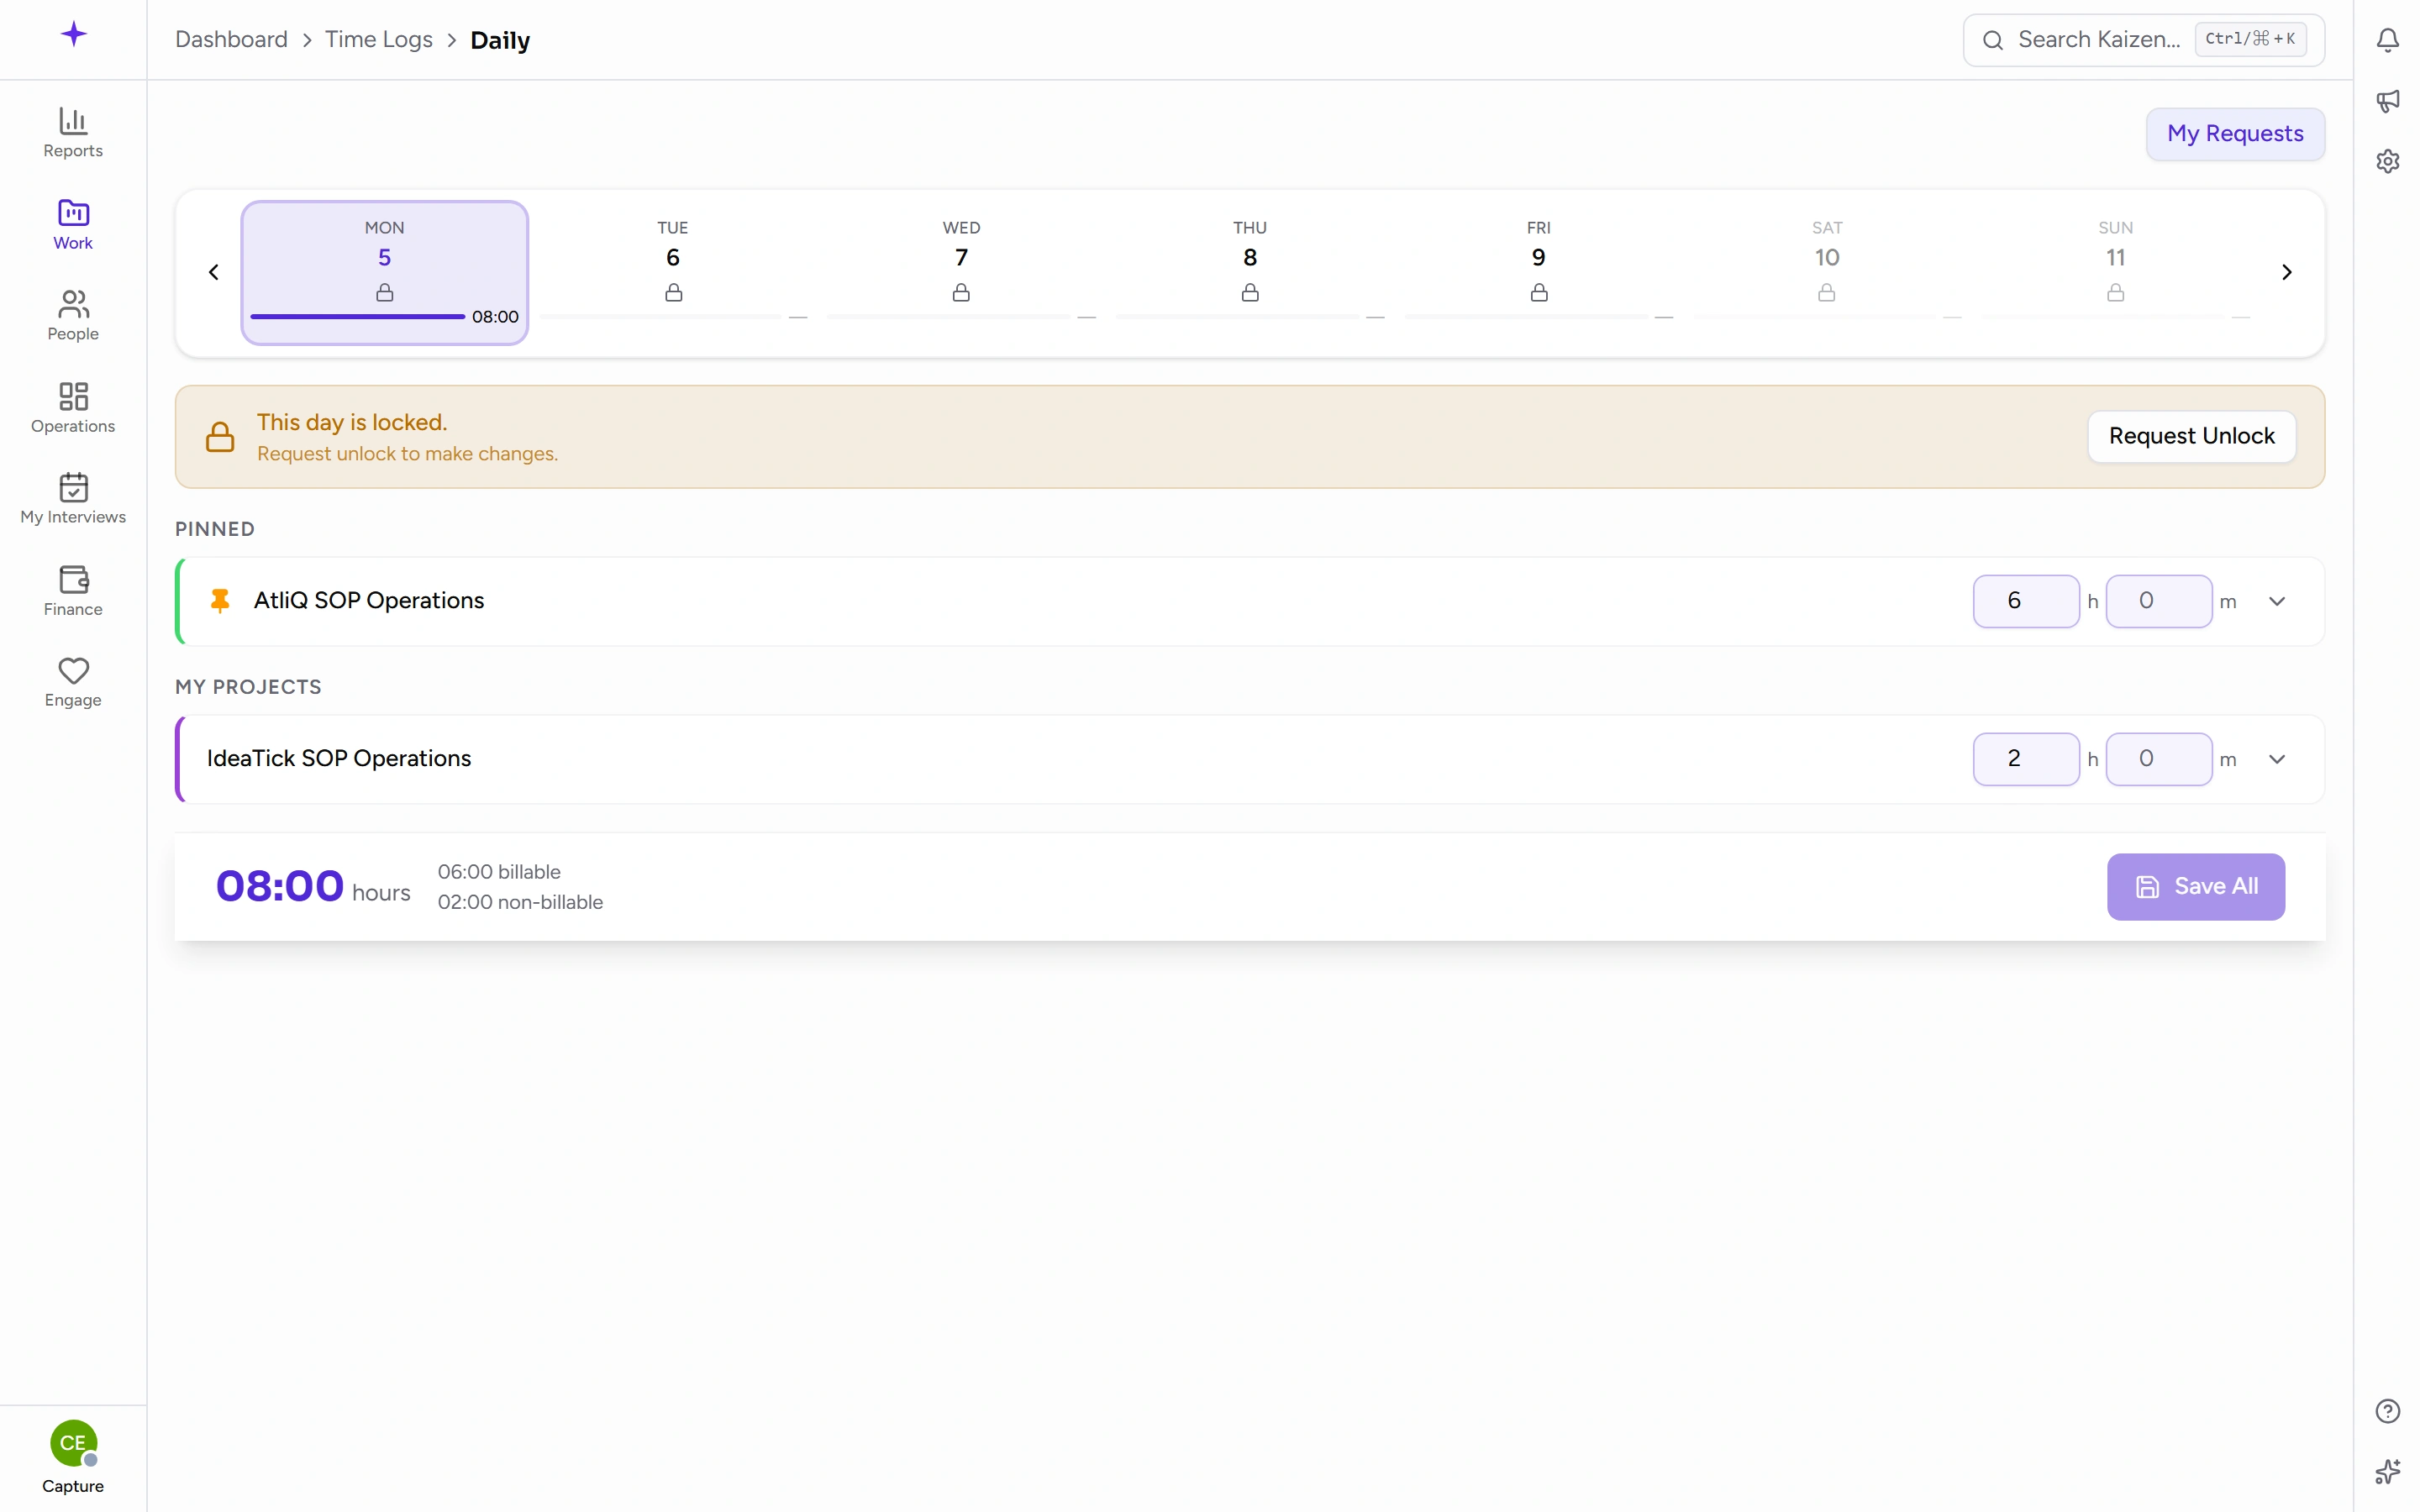The height and width of the screenshot is (1512, 2420).
Task: Select the Thursday 8 day tab
Action: coord(1249,272)
